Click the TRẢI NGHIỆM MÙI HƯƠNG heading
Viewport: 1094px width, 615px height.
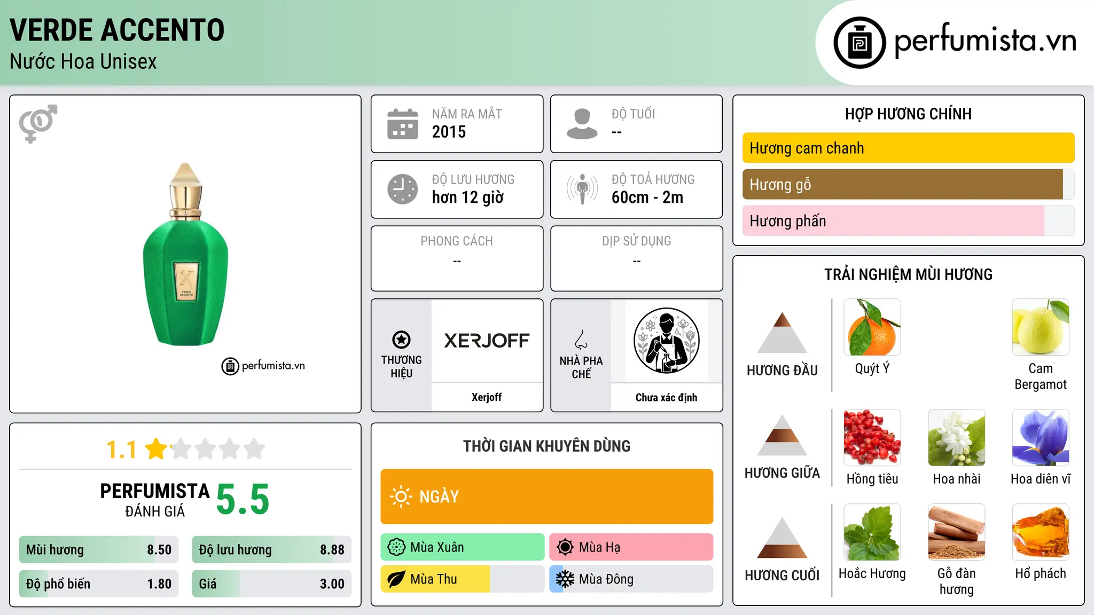908,274
